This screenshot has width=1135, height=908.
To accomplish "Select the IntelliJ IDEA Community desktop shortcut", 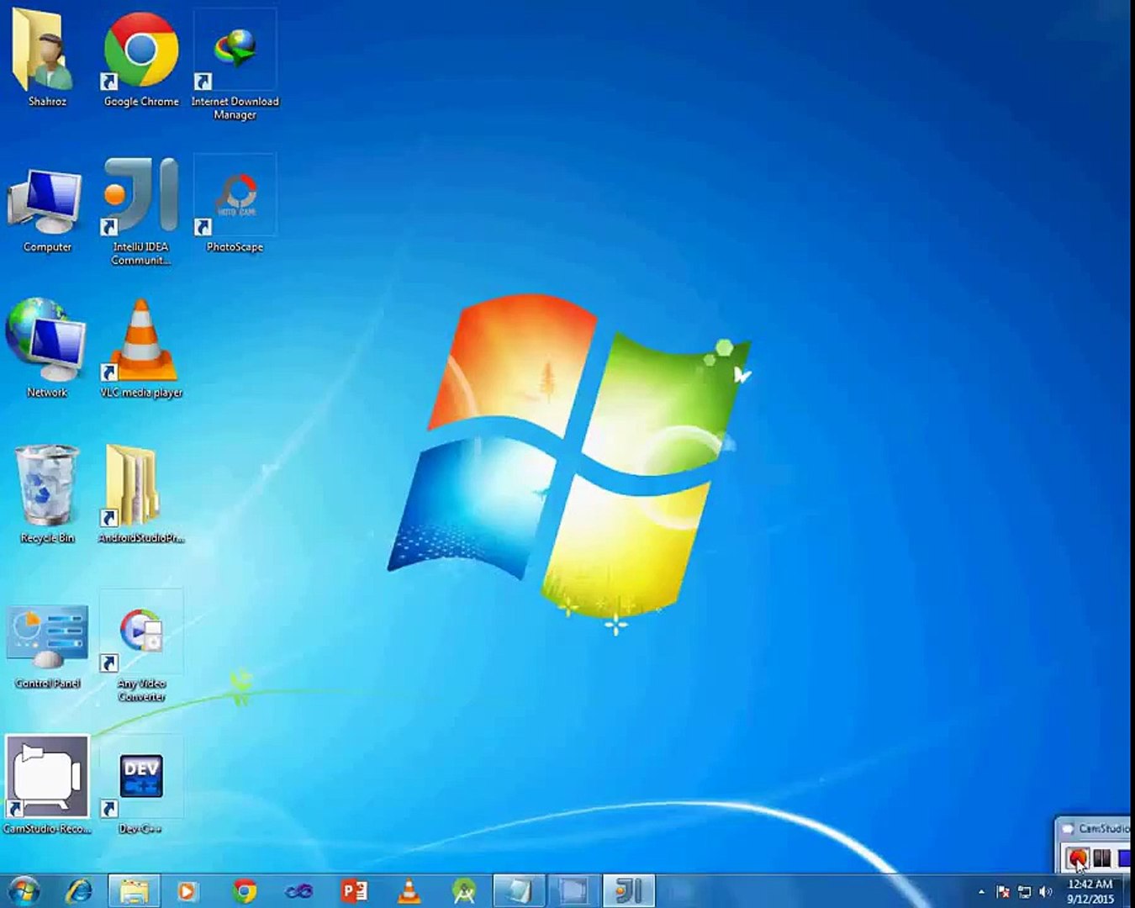I will tap(141, 212).
